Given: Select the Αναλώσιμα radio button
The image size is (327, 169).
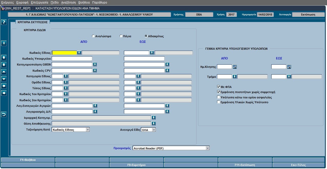Looking at the screenshot, I should coord(93,36).
